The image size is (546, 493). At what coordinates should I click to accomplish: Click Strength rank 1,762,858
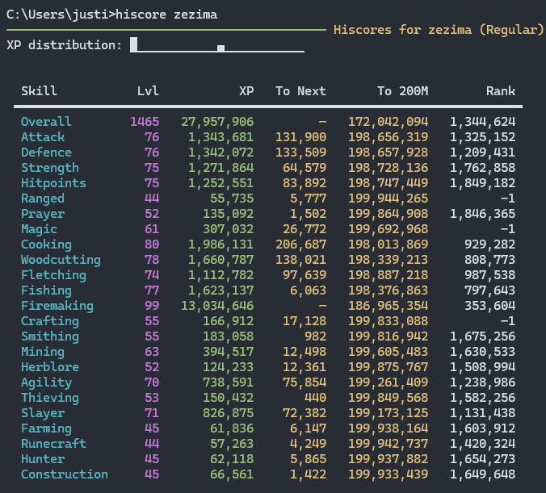coord(483,168)
